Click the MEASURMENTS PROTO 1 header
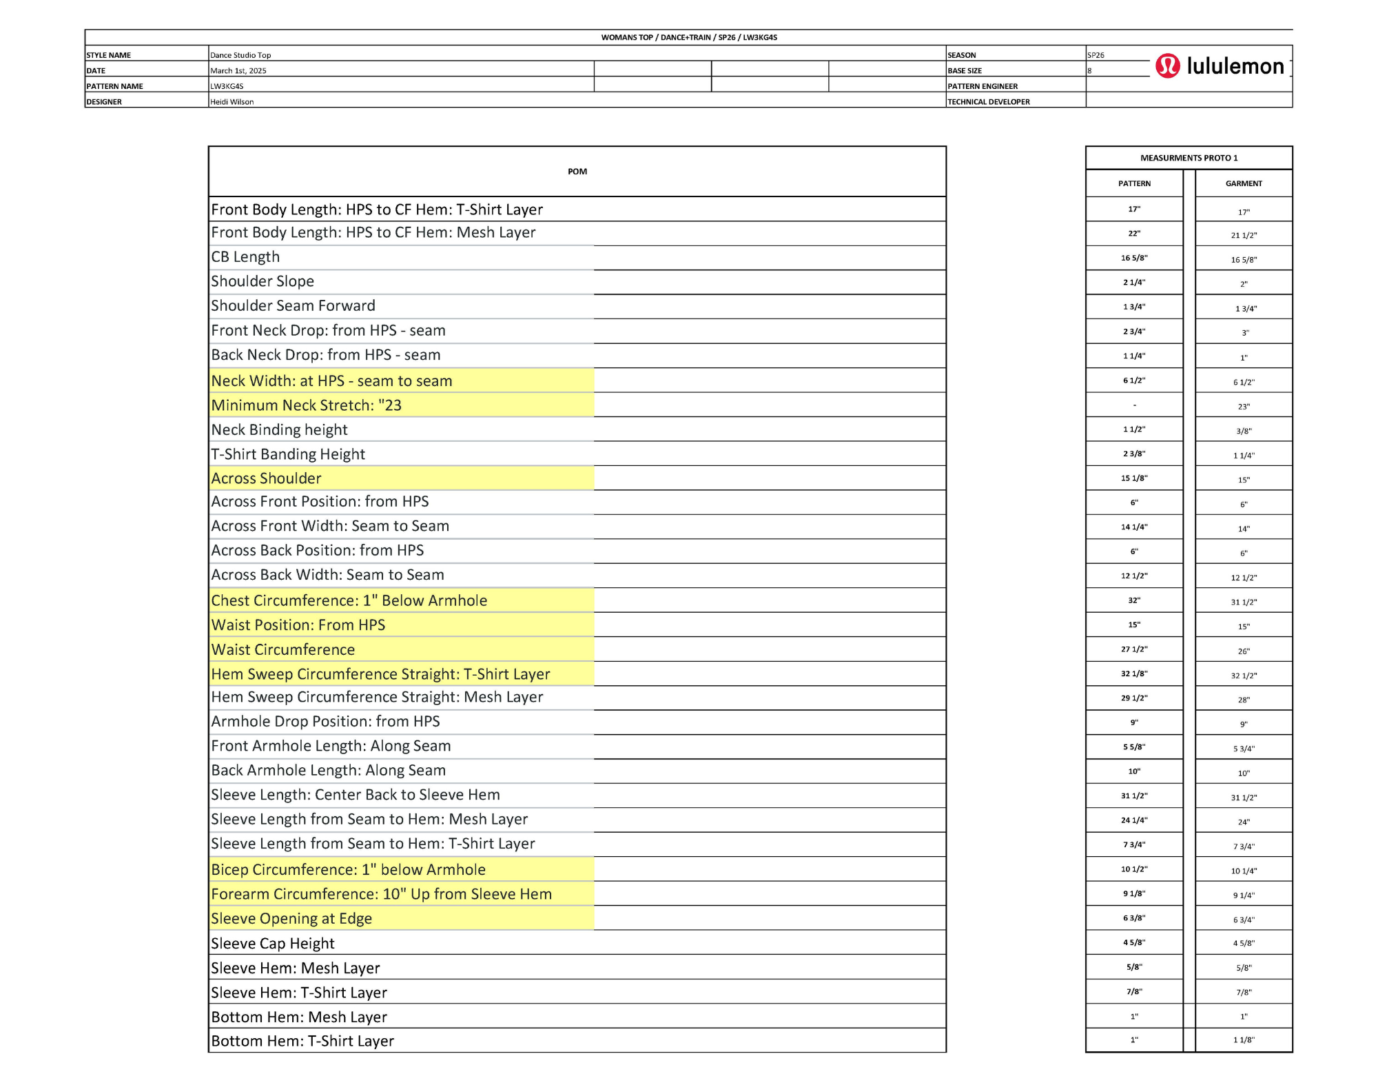Image resolution: width=1378 pixels, height=1065 pixels. click(1189, 158)
